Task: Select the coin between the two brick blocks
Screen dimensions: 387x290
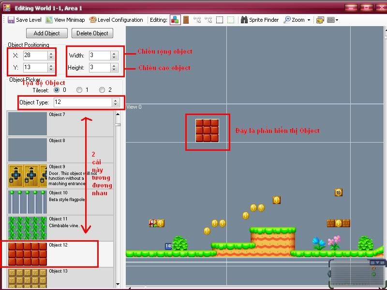Action: tap(338, 223)
